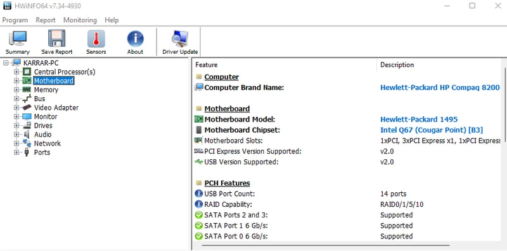Open the Program menu
The width and height of the screenshot is (507, 251).
click(15, 20)
